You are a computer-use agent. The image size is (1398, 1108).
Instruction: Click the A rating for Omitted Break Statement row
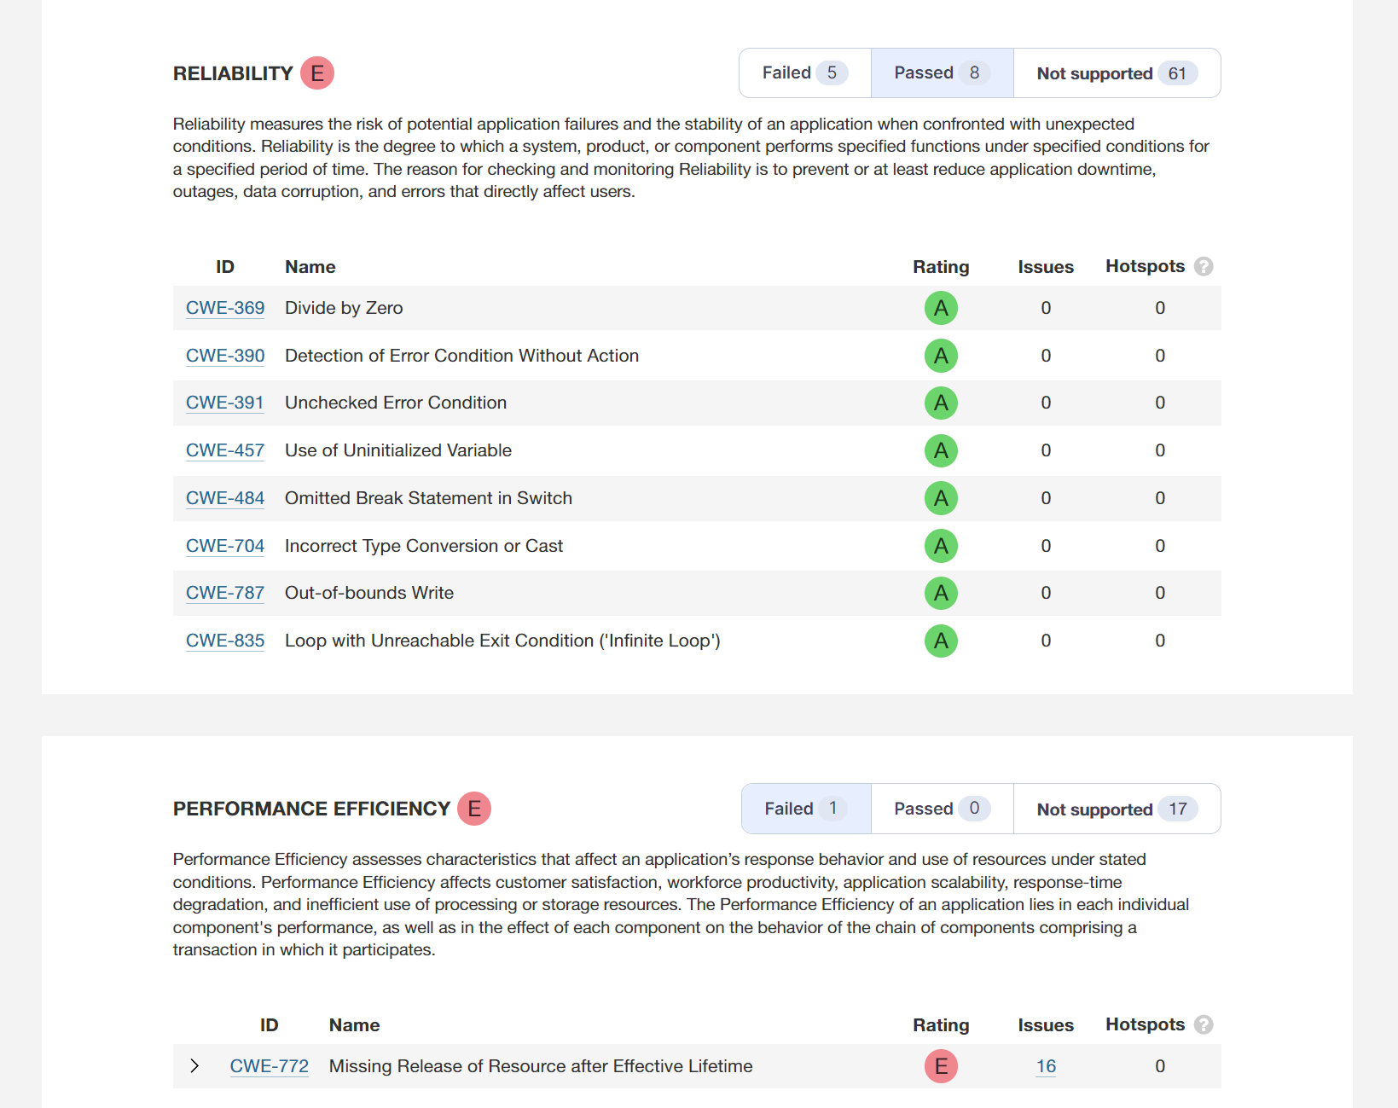coord(941,498)
